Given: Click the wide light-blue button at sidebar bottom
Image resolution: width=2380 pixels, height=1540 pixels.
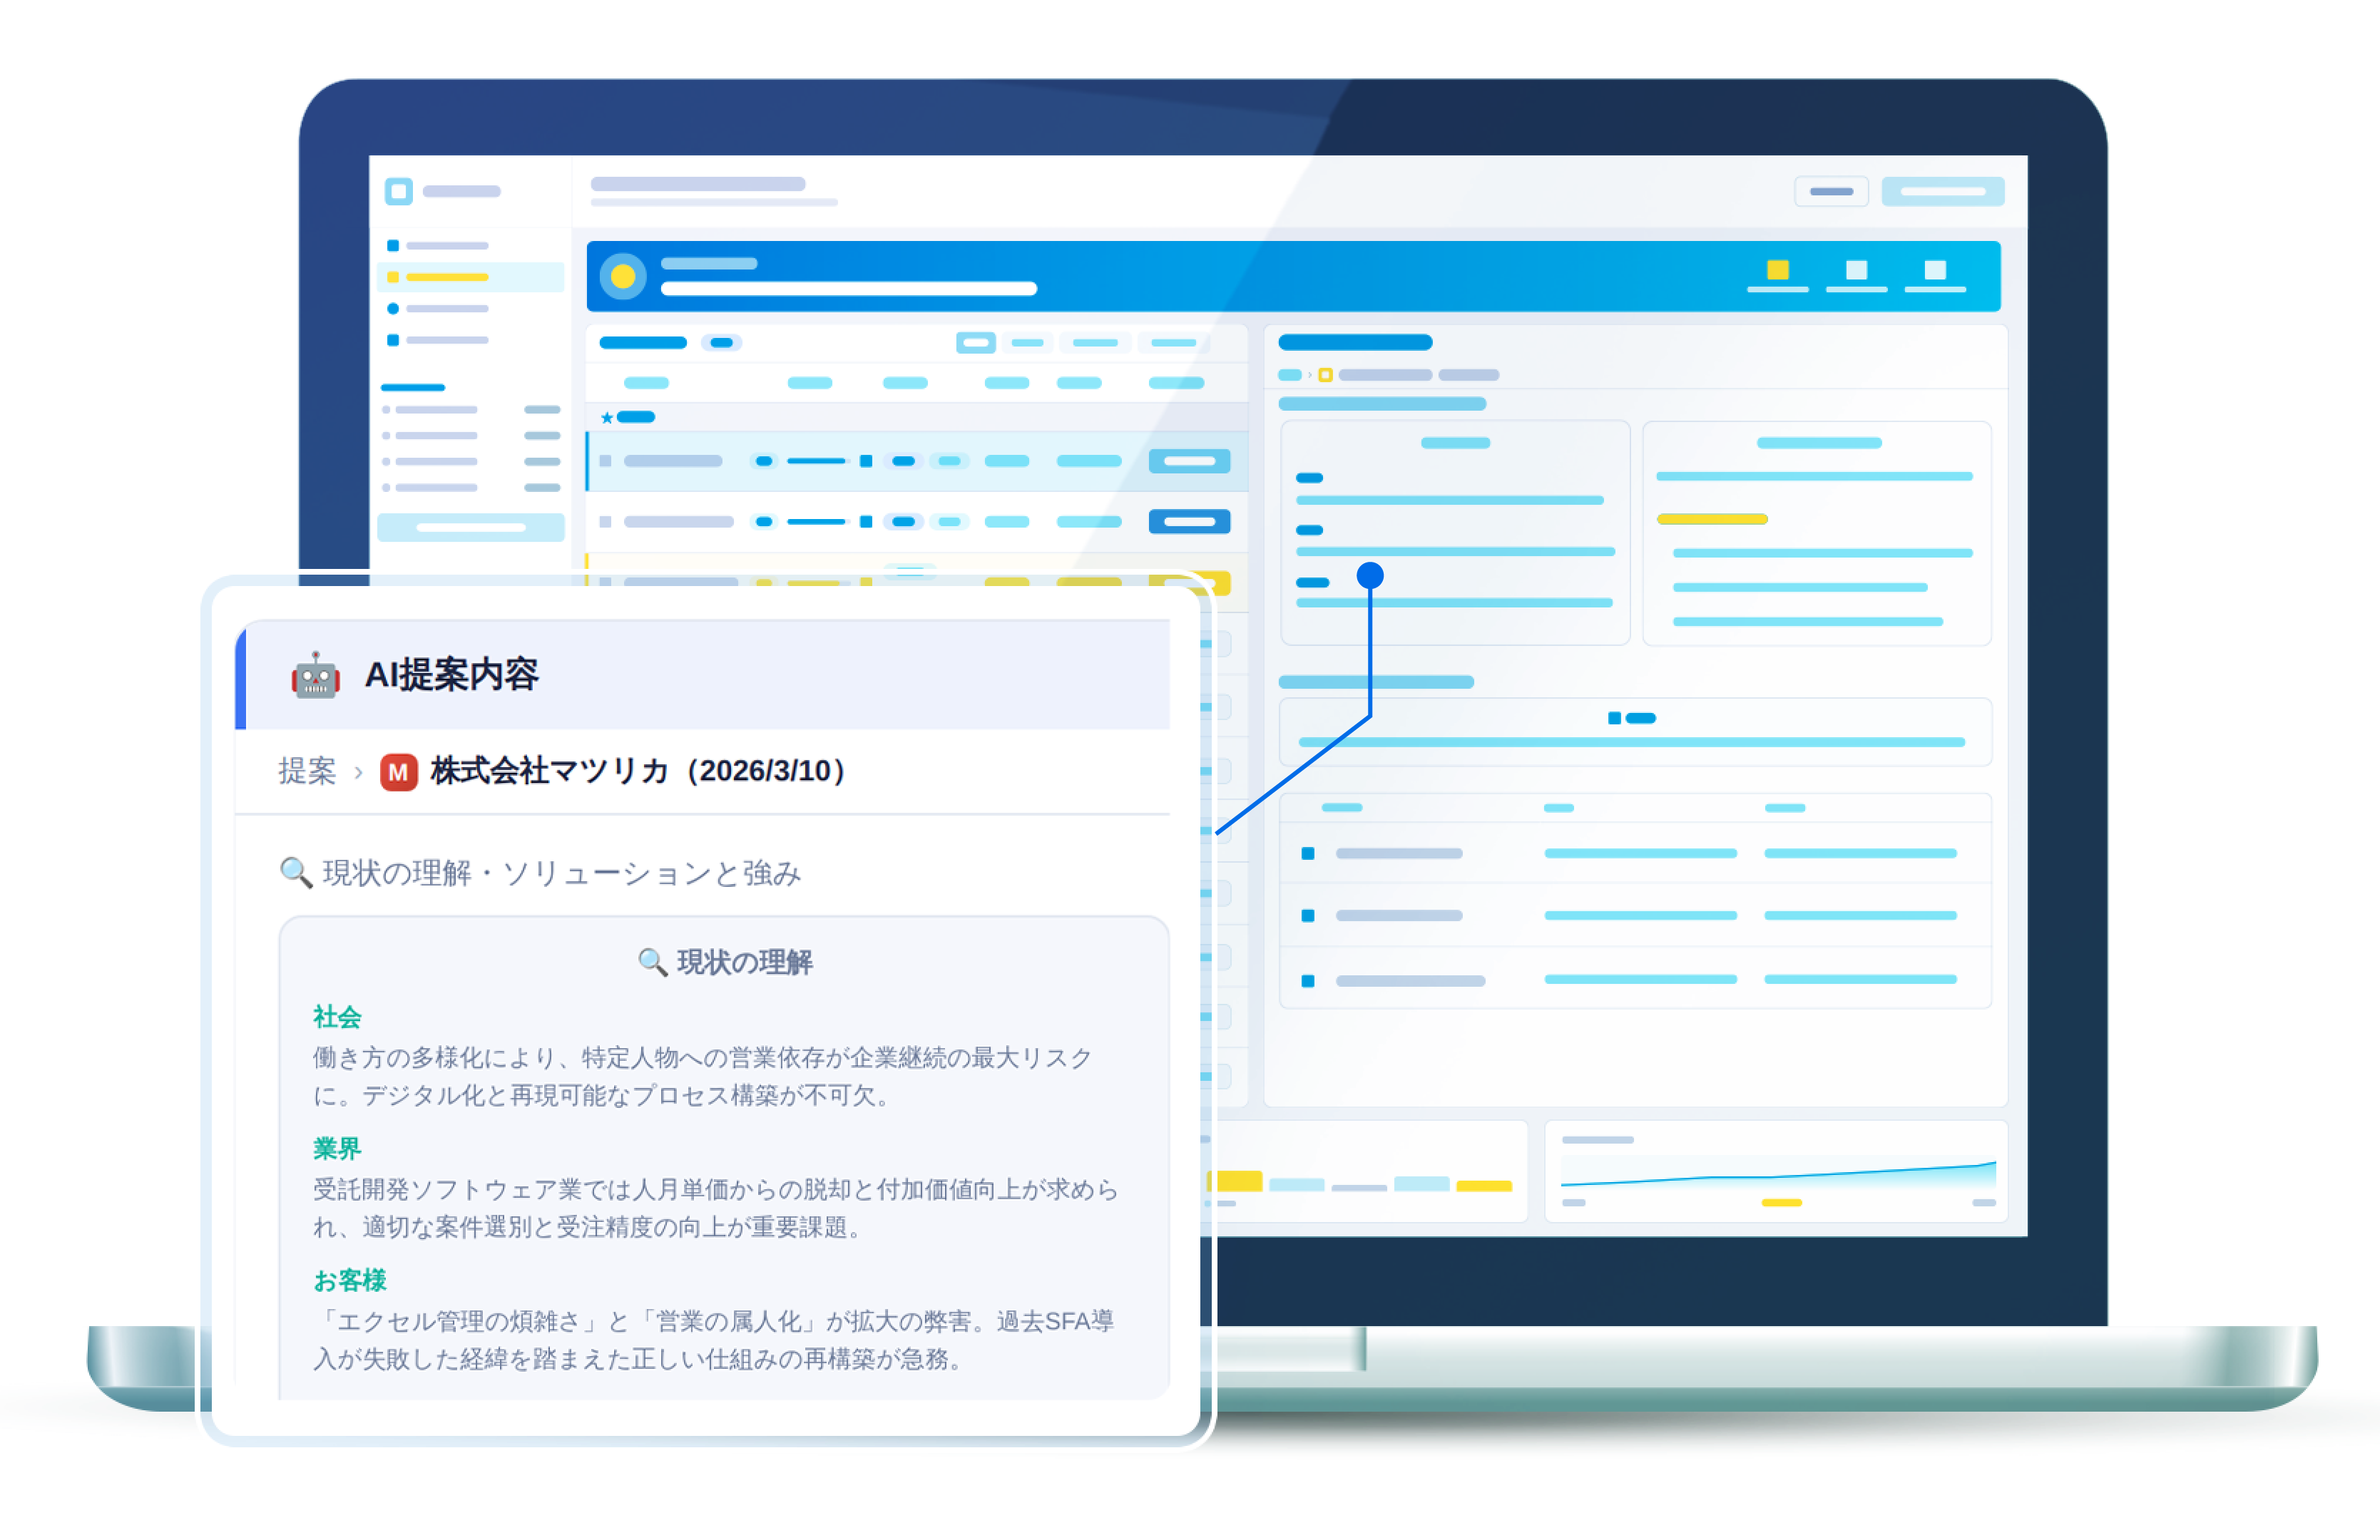Looking at the screenshot, I should pos(470,527).
